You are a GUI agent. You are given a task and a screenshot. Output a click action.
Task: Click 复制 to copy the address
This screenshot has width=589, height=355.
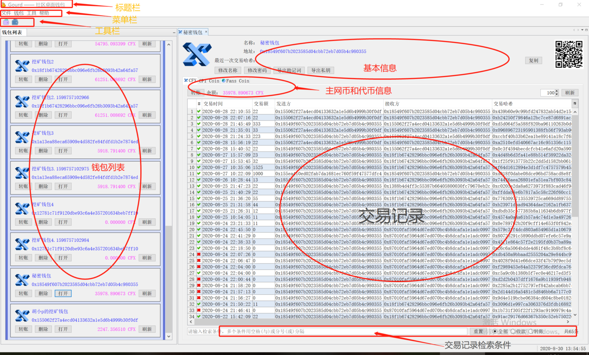click(533, 61)
